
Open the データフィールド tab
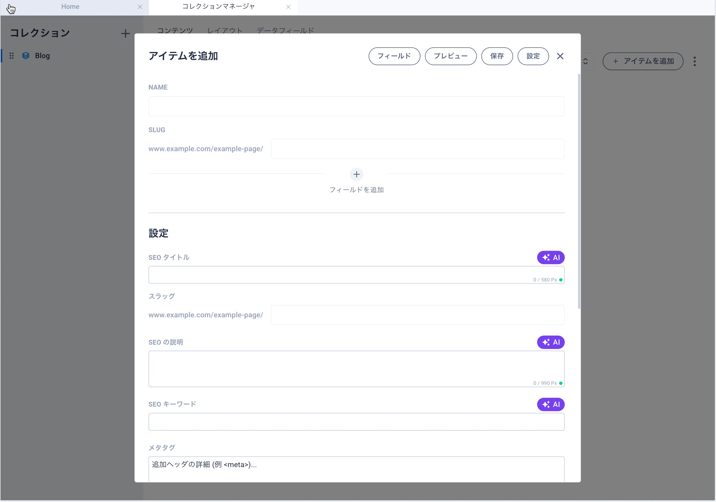click(x=285, y=31)
